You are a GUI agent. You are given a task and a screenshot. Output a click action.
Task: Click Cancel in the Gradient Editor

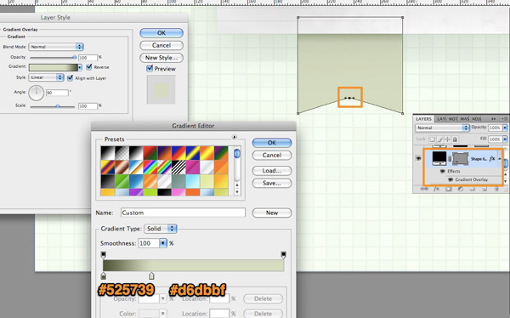pyautogui.click(x=272, y=156)
